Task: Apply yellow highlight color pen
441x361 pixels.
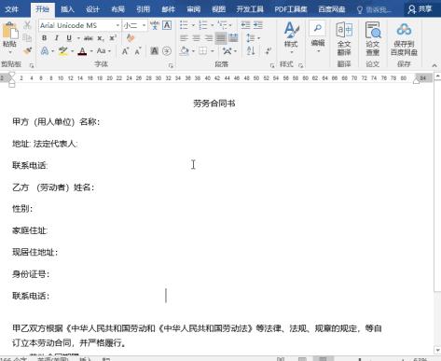Action: tap(63, 50)
